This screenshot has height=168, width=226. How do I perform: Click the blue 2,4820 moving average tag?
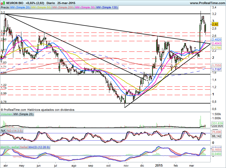point(216,40)
